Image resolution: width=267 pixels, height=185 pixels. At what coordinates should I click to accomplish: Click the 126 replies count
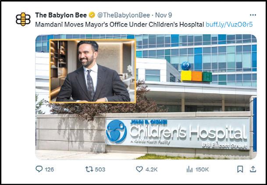(50, 169)
